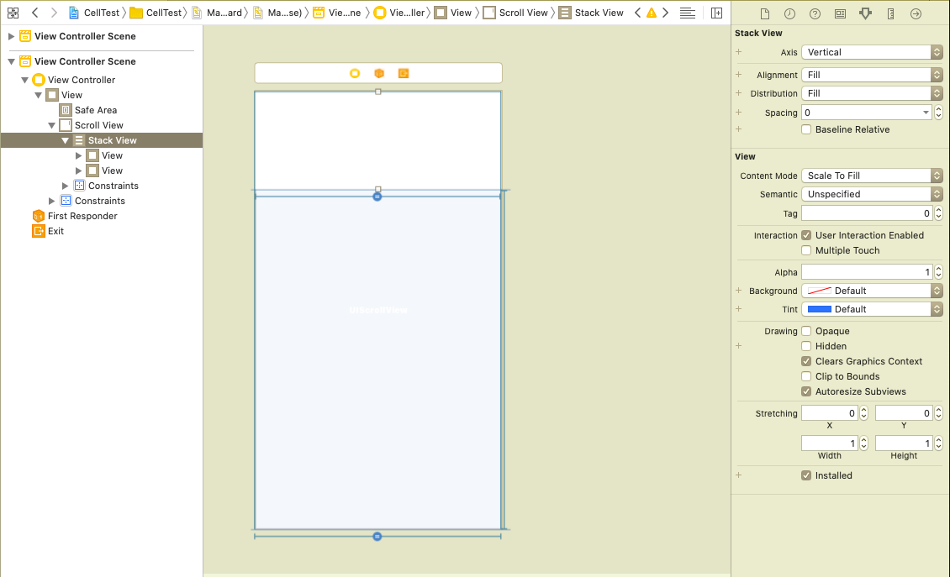
Task: Expand the second View under Stack View
Action: point(78,170)
